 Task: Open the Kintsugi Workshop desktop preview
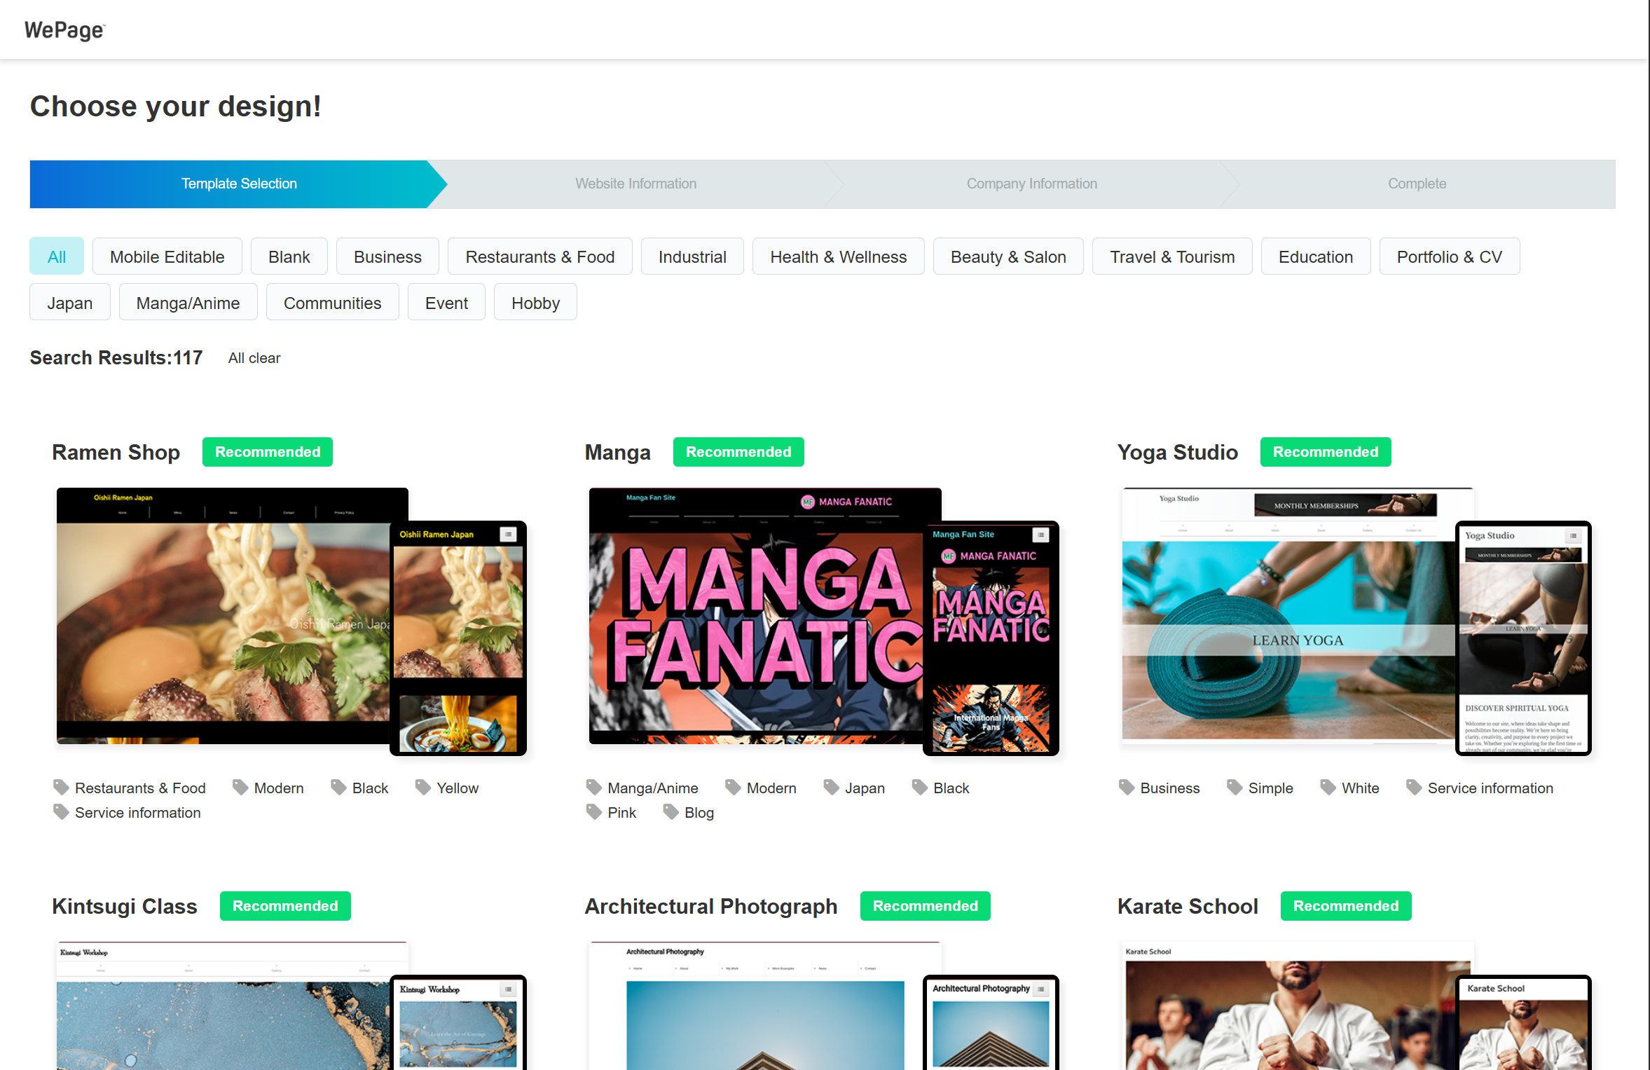223,1006
